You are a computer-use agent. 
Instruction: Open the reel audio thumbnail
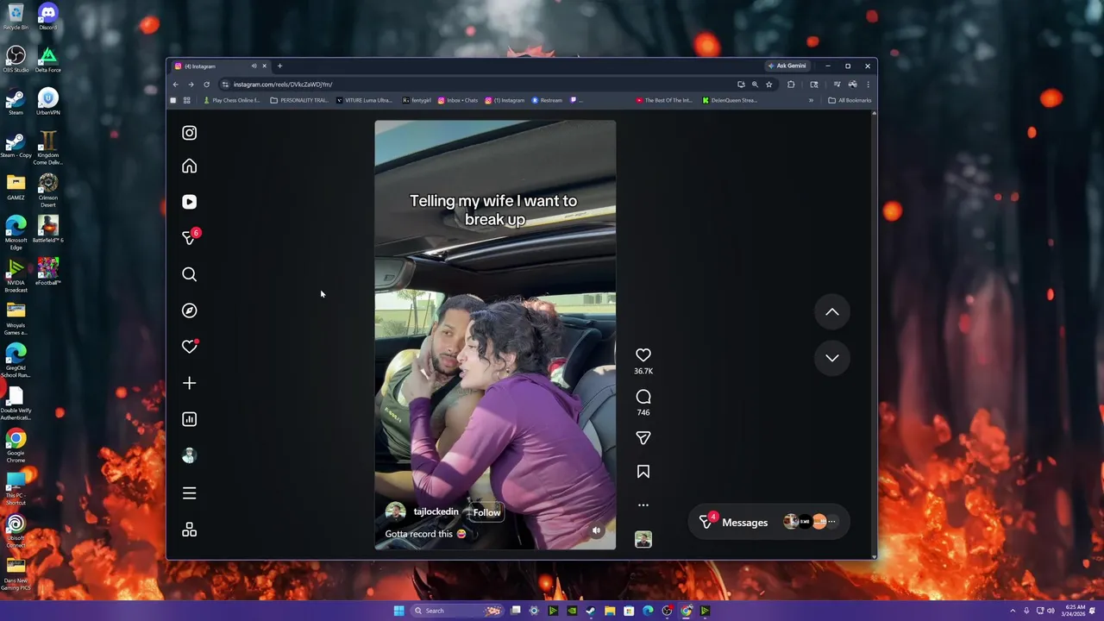(643, 540)
